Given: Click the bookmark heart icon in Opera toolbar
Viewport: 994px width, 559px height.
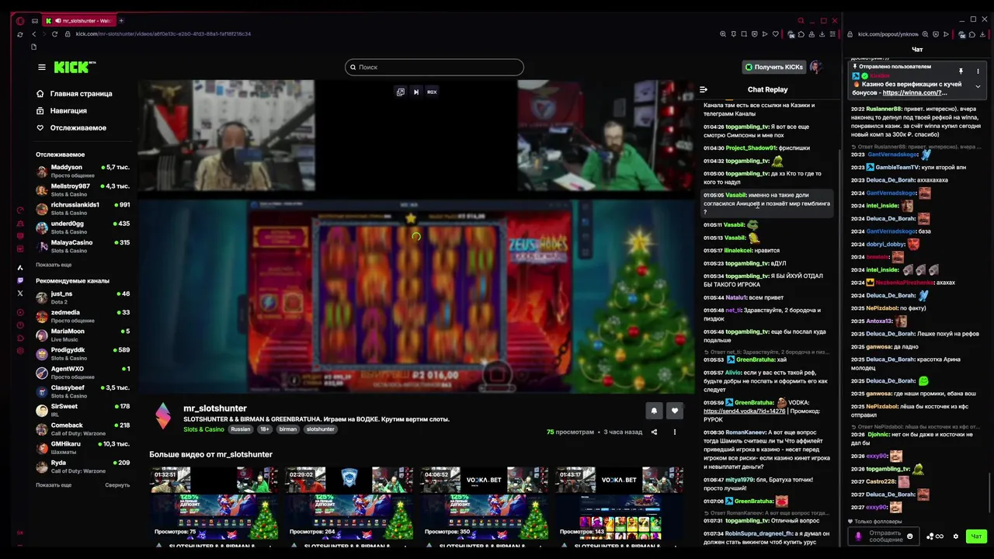Looking at the screenshot, I should pos(775,34).
